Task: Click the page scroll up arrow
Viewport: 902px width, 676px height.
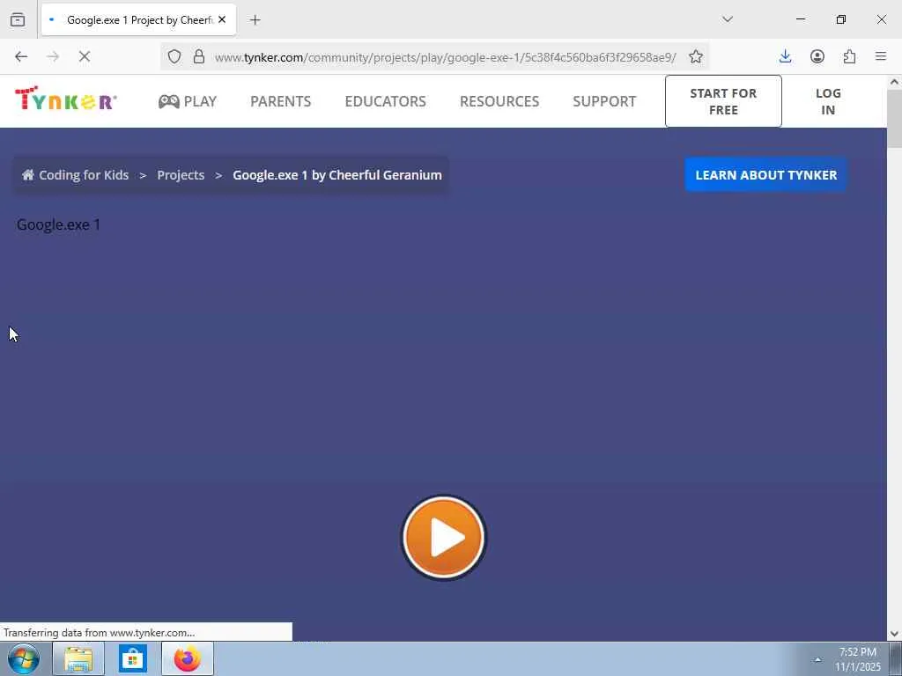Action: coord(894,82)
